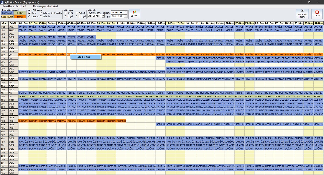
Task: Click #SALİHA cell on 01.10 in room 109
Action: click(23, 55)
